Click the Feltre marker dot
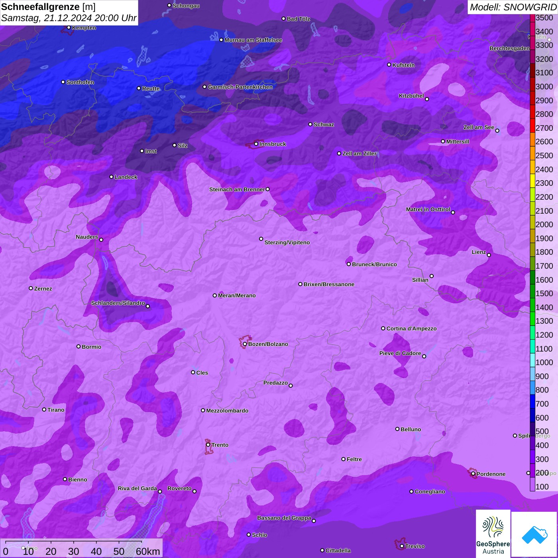 (343, 459)
